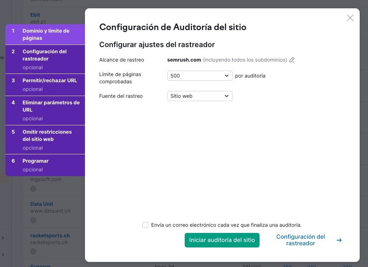This screenshot has height=267, width=368.
Task: Click the arrow beside Configuración del rastreador
Action: pyautogui.click(x=339, y=240)
